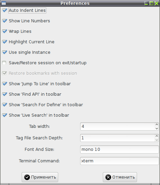Screen dimensions: 160x185
Task: Increase Tab width with up arrow
Action: point(157,124)
